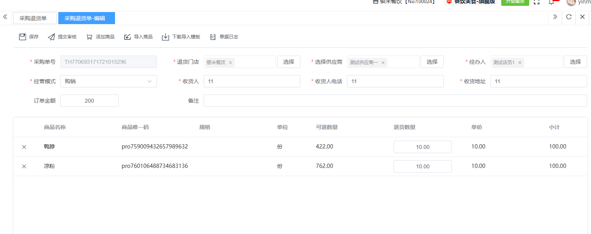Remove the 凉粉 product row
Screen dimensions: 591x234
pos(24,166)
